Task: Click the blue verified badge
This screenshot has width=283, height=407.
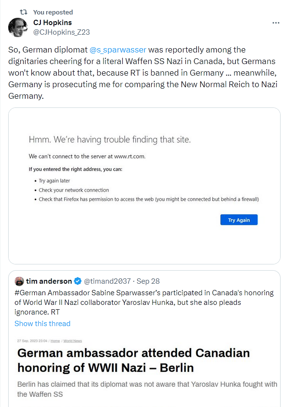Action: point(77,281)
